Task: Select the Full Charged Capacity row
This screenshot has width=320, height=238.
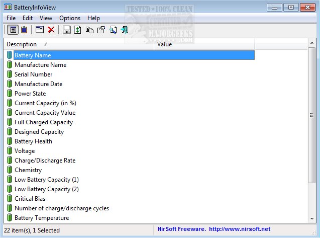Action: [x=43, y=122]
